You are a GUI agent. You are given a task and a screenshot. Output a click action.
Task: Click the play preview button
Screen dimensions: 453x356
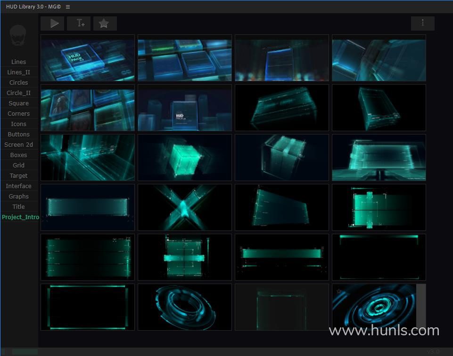tap(52, 24)
